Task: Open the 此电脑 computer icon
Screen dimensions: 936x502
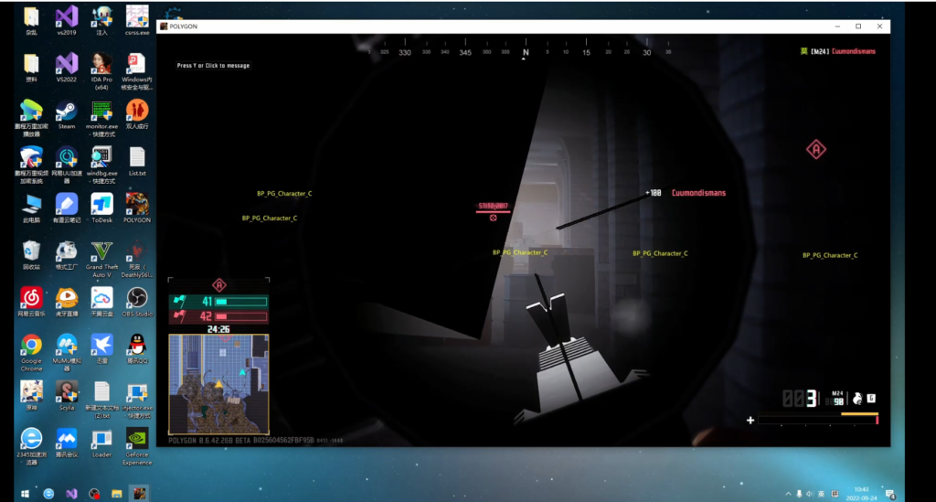Action: pos(31,208)
